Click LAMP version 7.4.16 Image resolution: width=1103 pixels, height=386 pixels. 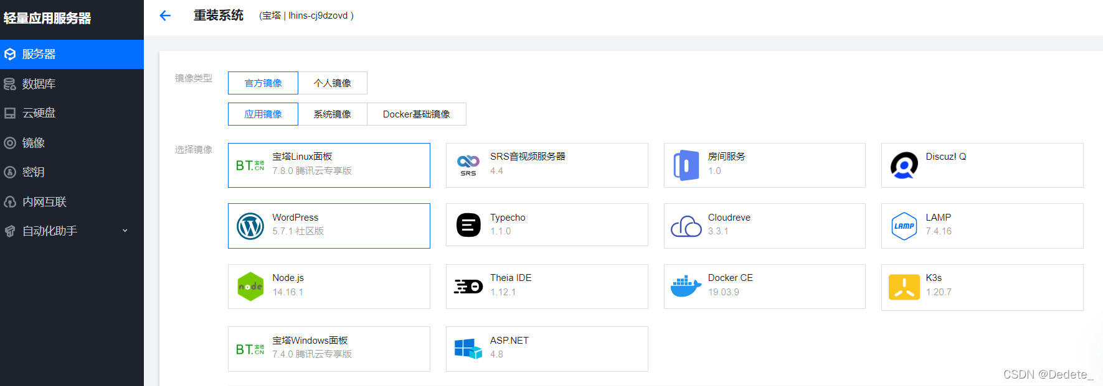coord(939,231)
